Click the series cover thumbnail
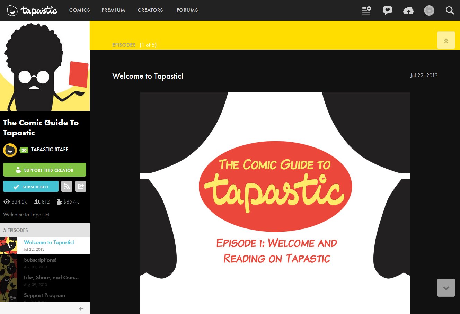 45,66
